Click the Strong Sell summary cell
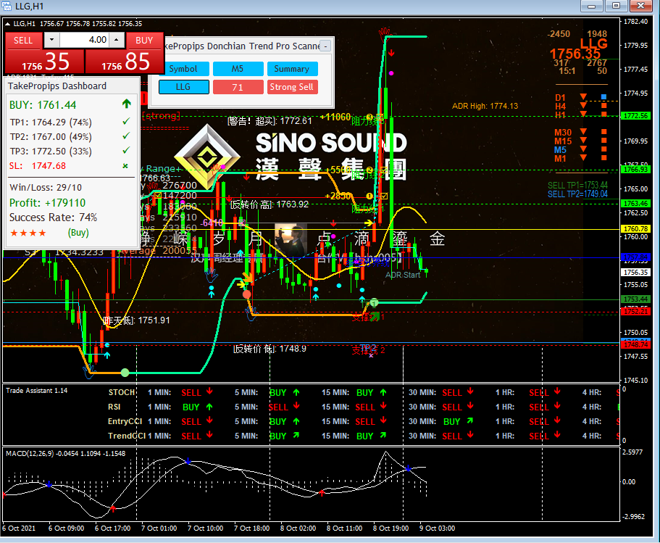 tap(292, 87)
